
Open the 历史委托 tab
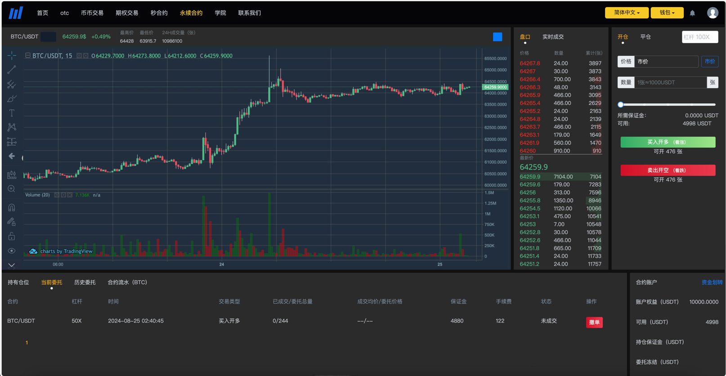click(x=85, y=282)
